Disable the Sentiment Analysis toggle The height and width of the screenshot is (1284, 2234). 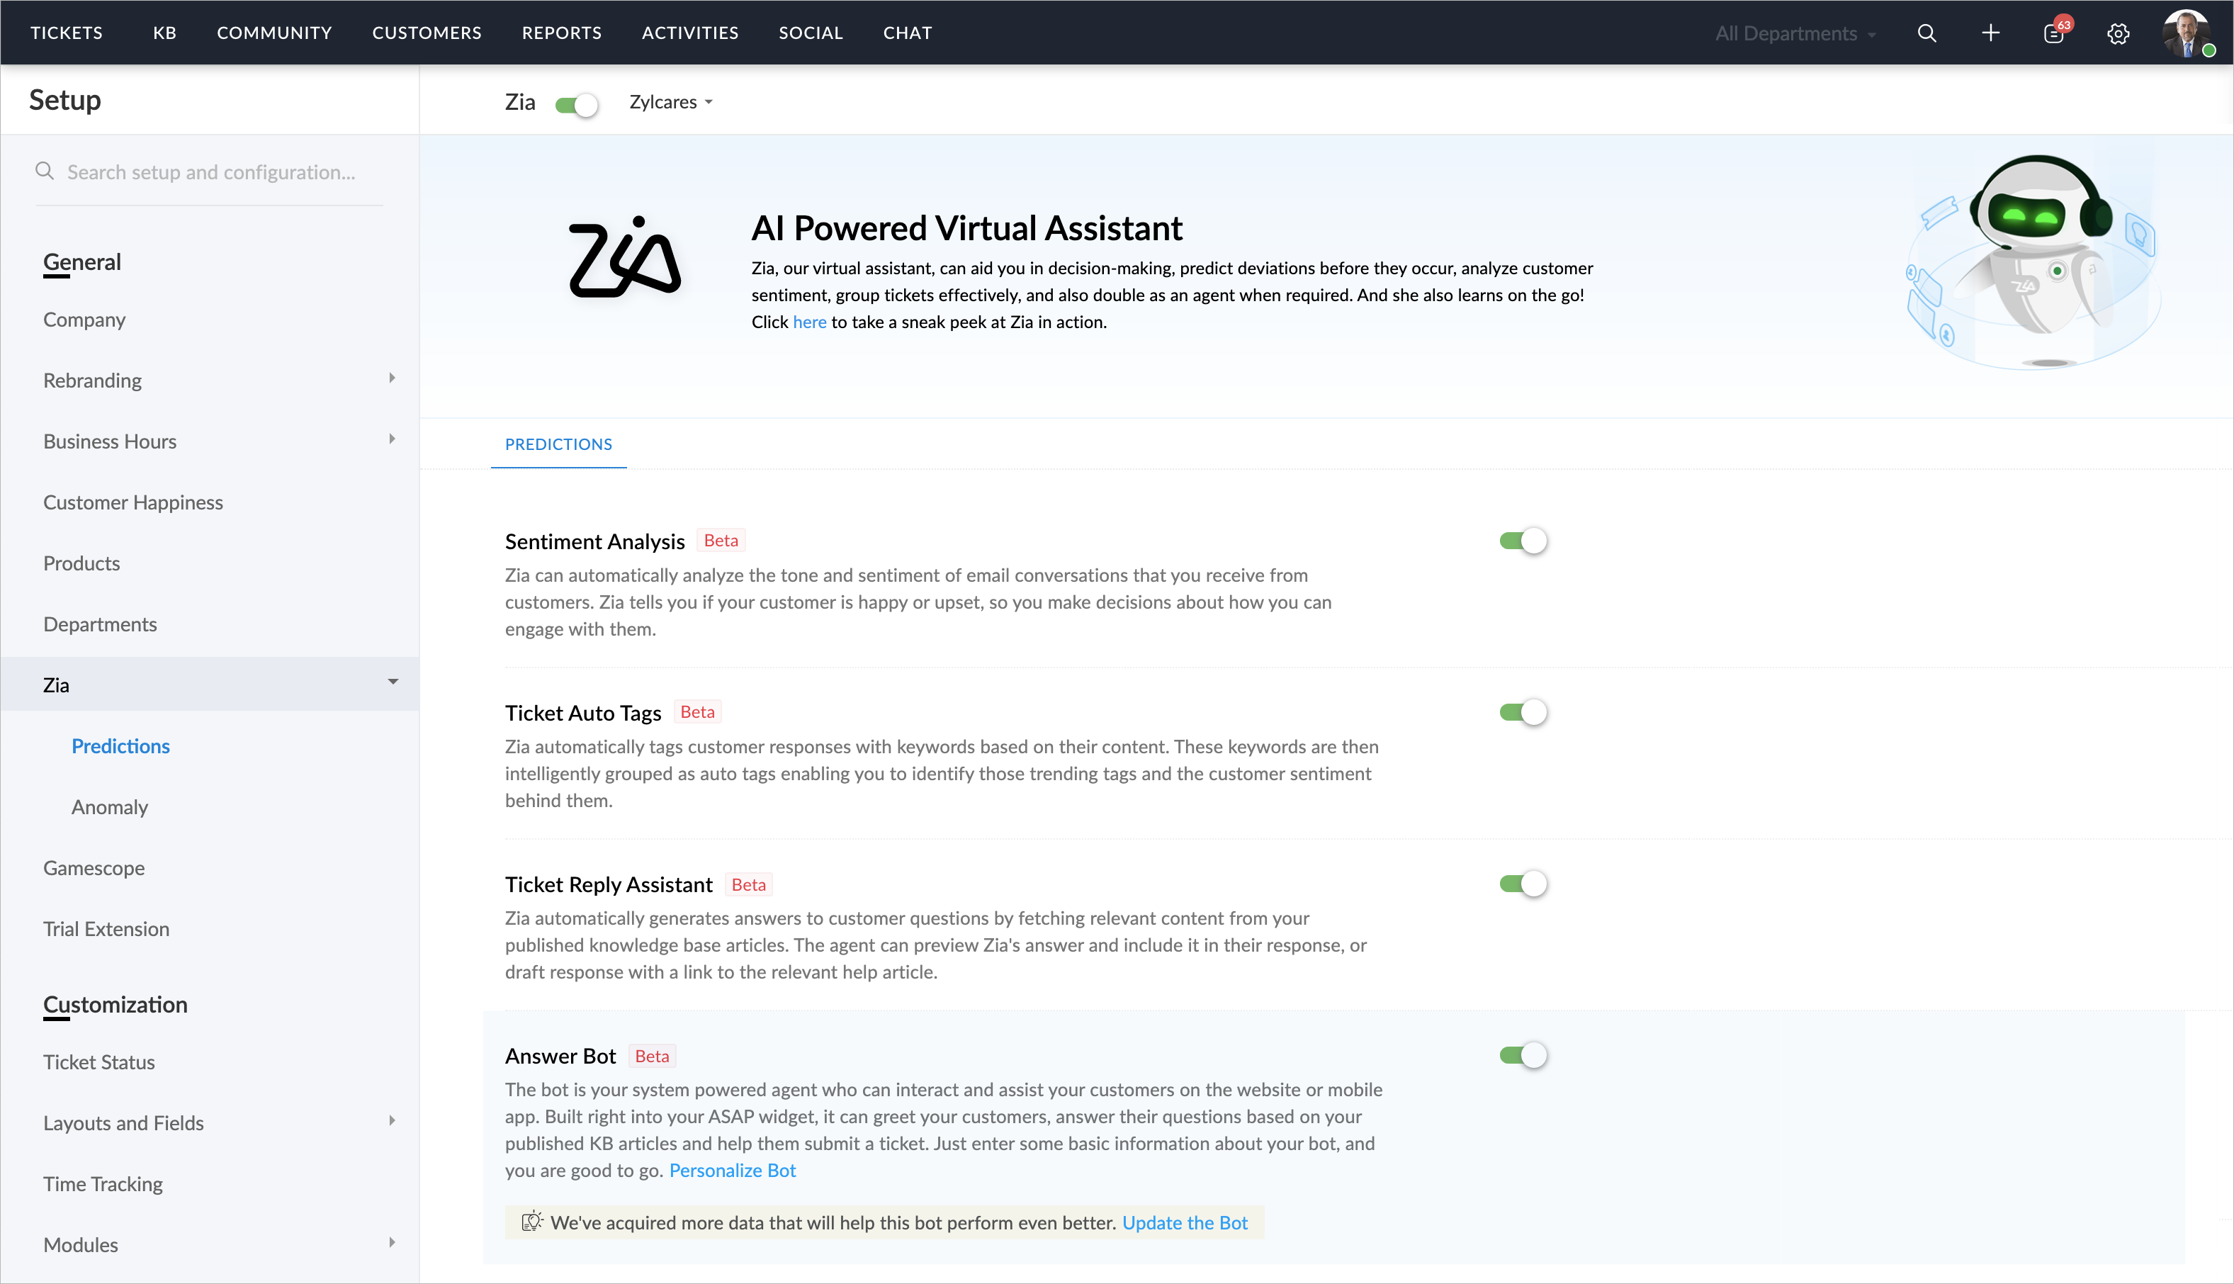click(x=1523, y=541)
